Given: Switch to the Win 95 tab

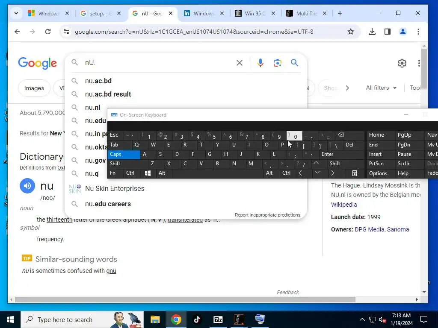Looking at the screenshot, I should tap(255, 13).
